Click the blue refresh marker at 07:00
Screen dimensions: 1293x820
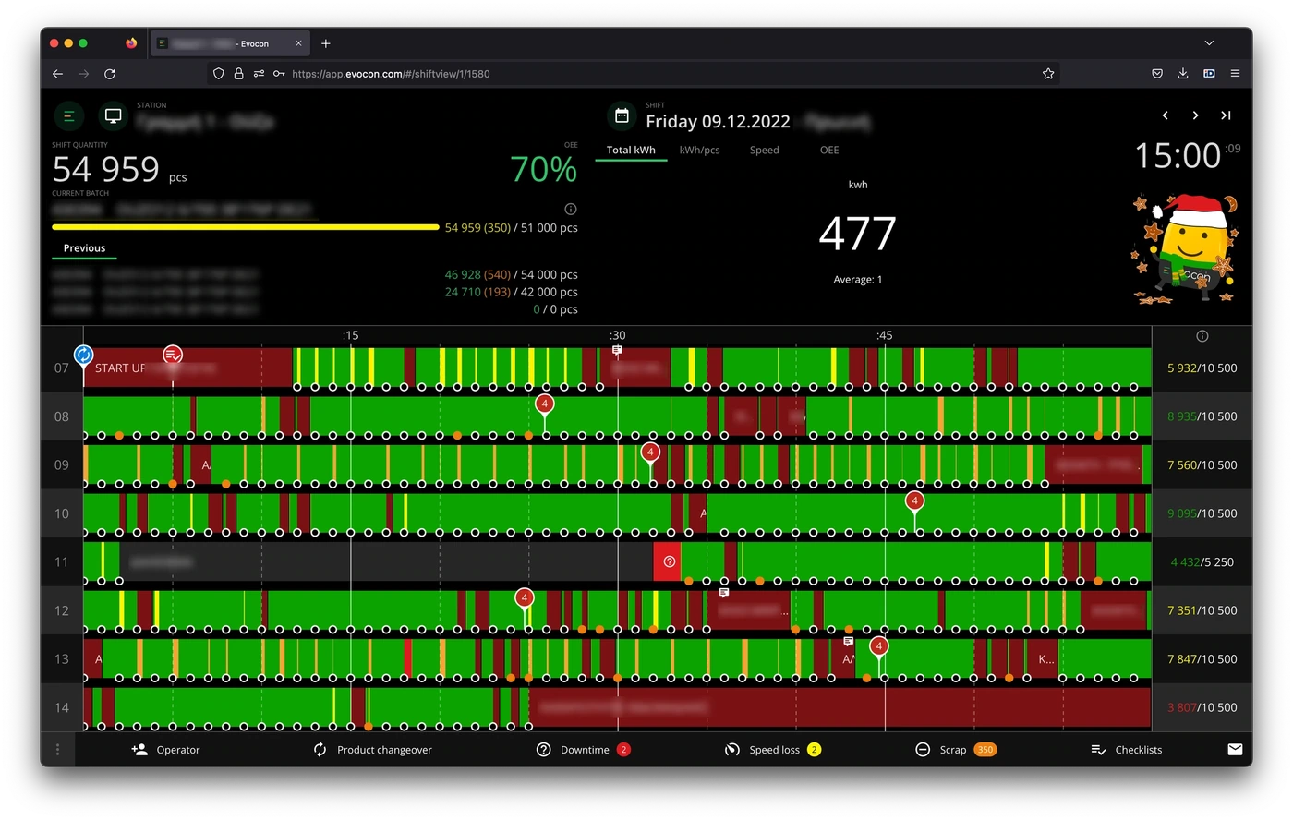tap(83, 355)
